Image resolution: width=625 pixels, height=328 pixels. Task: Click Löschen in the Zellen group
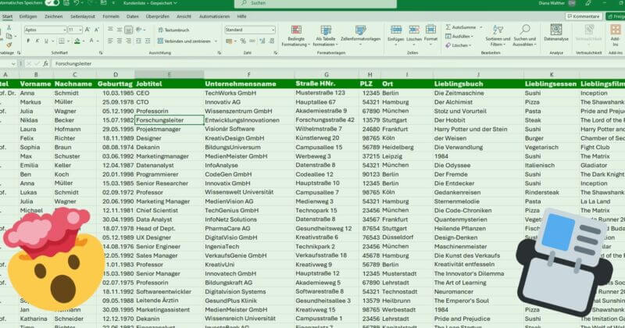[414, 34]
